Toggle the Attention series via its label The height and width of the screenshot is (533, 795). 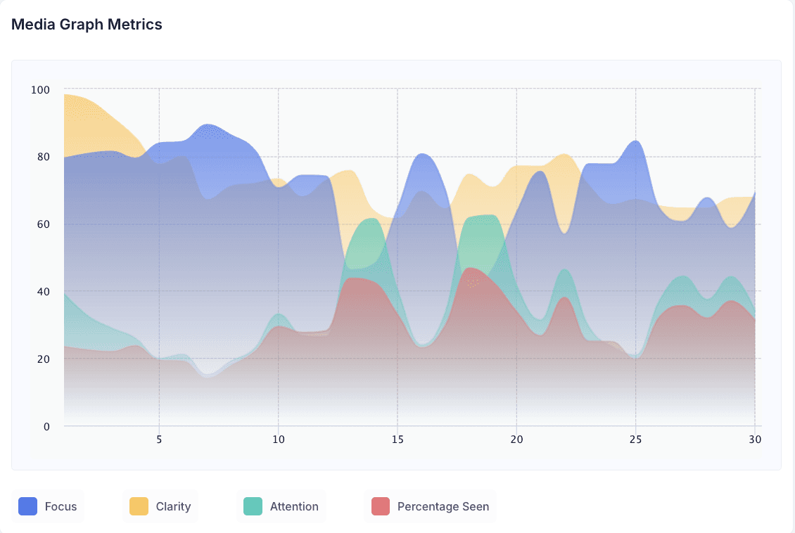pyautogui.click(x=294, y=506)
